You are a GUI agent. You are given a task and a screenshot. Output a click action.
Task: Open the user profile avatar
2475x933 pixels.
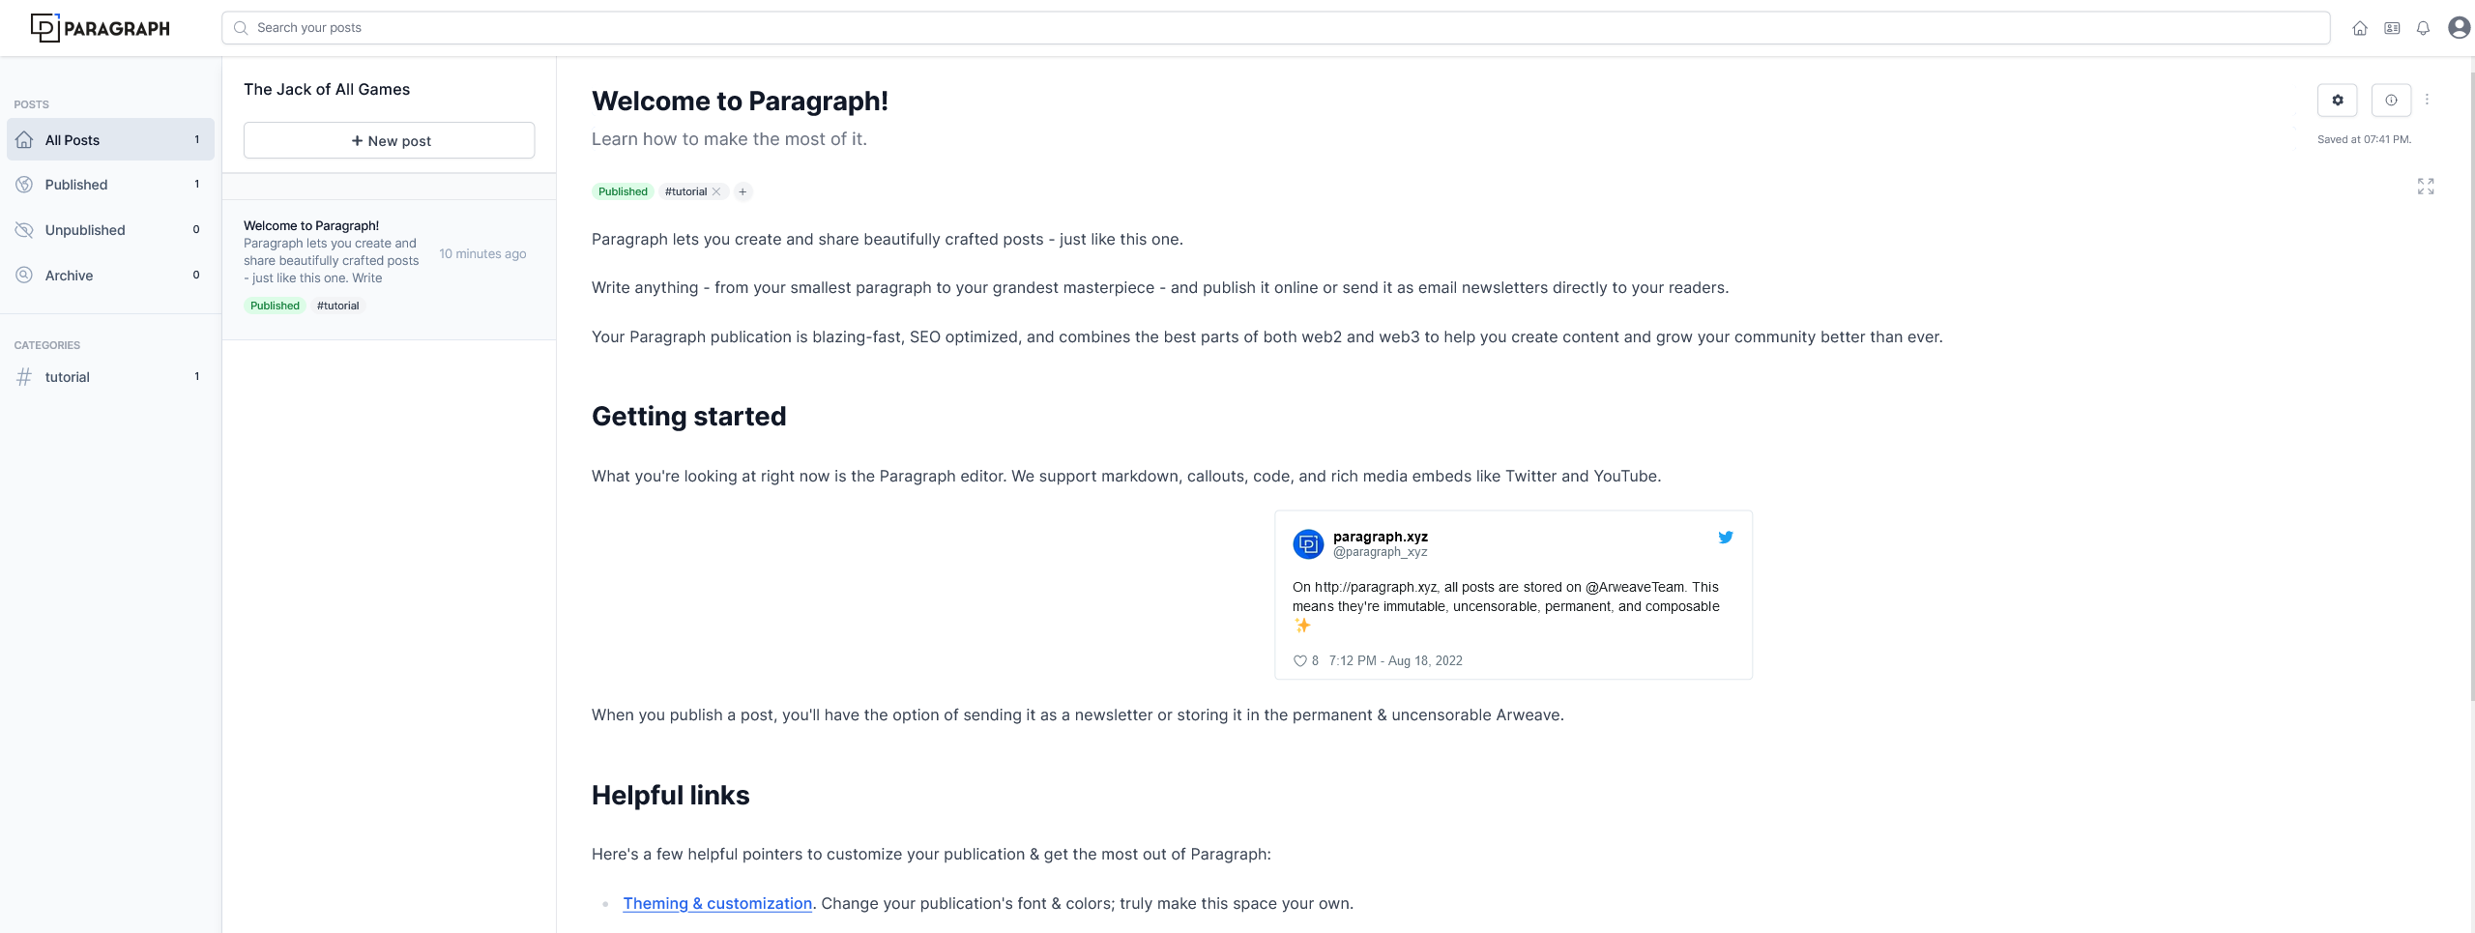(2459, 27)
